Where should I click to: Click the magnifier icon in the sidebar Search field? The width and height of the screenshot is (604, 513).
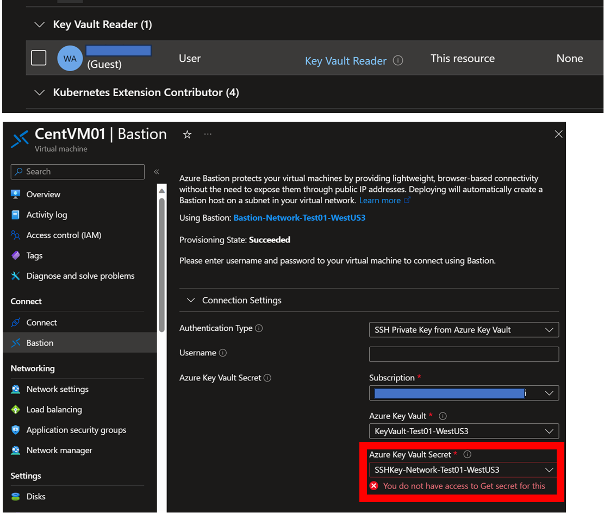click(18, 172)
